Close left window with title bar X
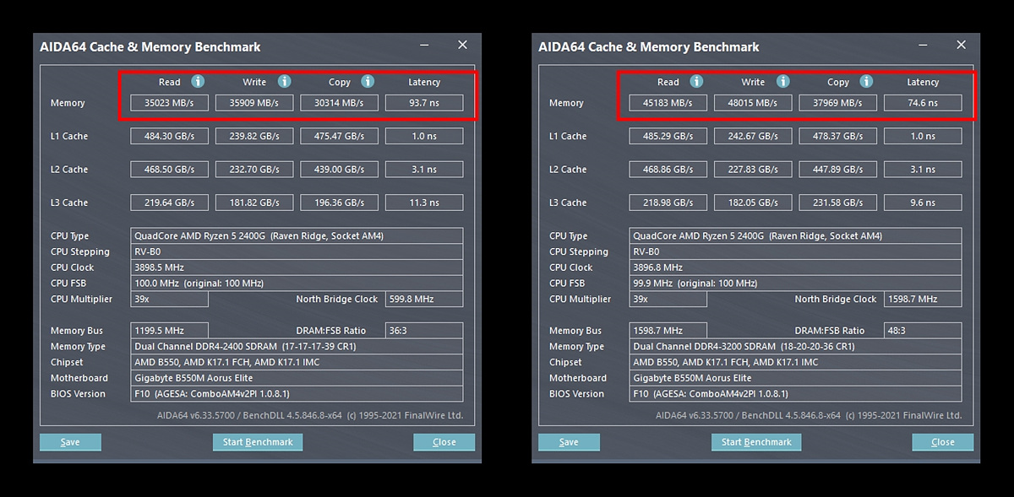 coord(462,45)
